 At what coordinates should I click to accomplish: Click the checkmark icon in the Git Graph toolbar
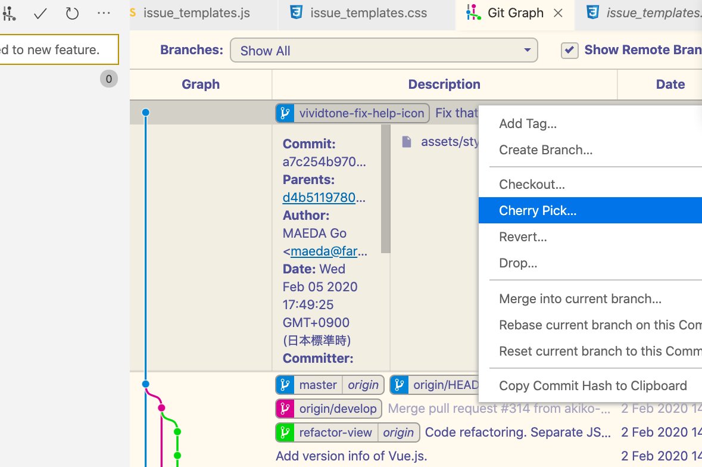40,13
